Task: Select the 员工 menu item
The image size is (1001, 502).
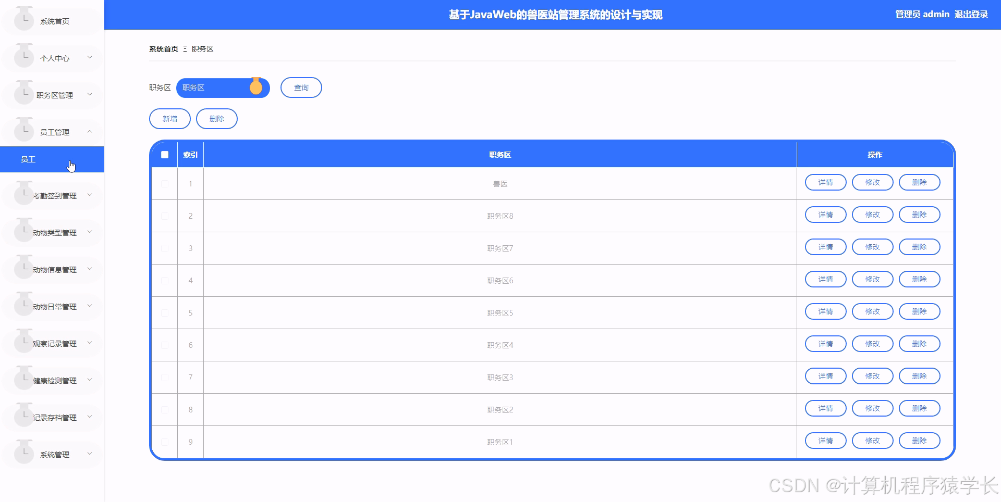Action: click(29, 159)
